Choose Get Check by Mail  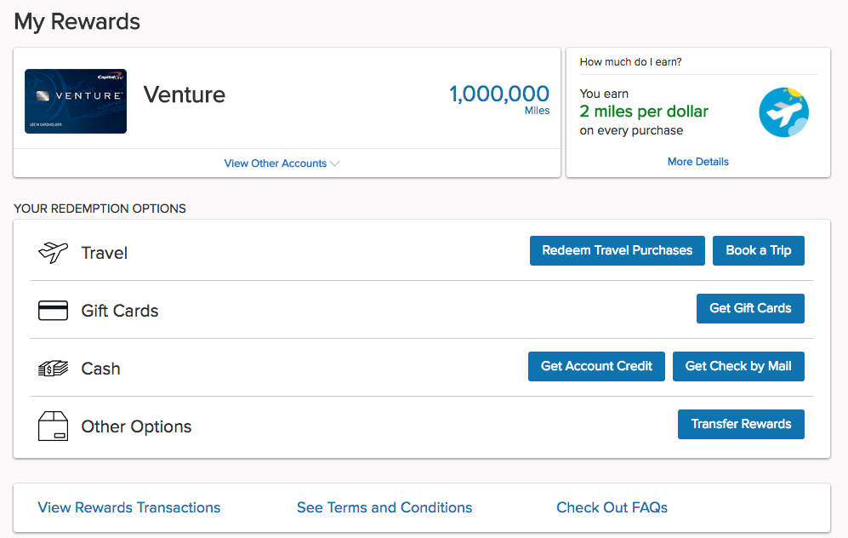(738, 366)
